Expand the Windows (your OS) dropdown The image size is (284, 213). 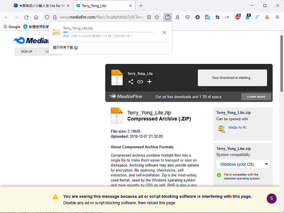tap(243, 164)
